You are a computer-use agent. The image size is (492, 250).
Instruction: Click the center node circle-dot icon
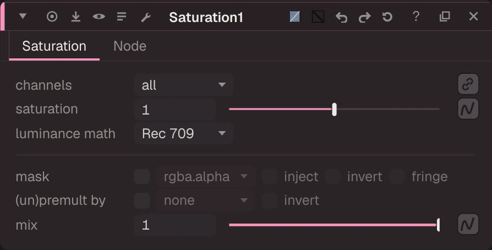(x=52, y=17)
